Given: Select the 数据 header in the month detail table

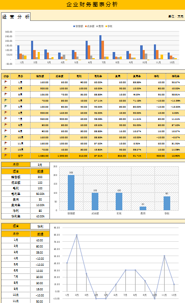Looking at the screenshot, I should 40,171.
